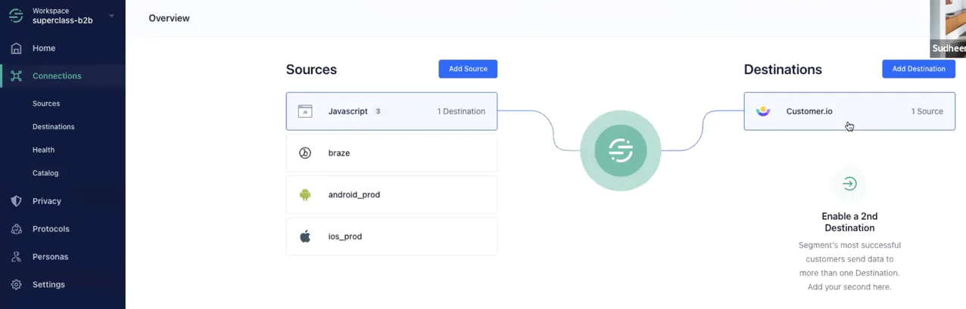Screen dimensions: 966x309
Task: Click the Enable a 2nd Destination arrow icon
Action: (x=849, y=184)
